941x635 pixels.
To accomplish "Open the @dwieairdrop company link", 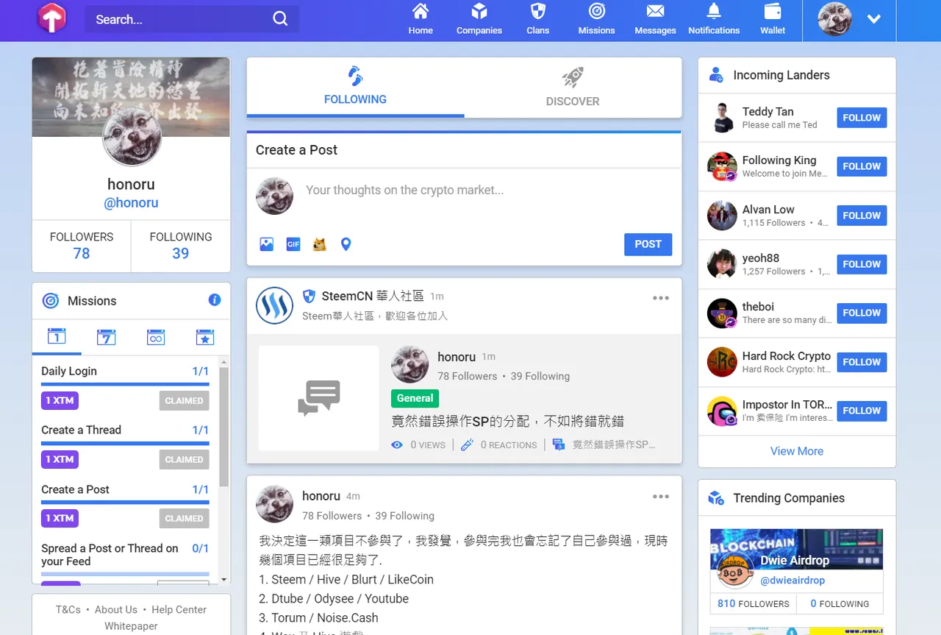I will 792,581.
